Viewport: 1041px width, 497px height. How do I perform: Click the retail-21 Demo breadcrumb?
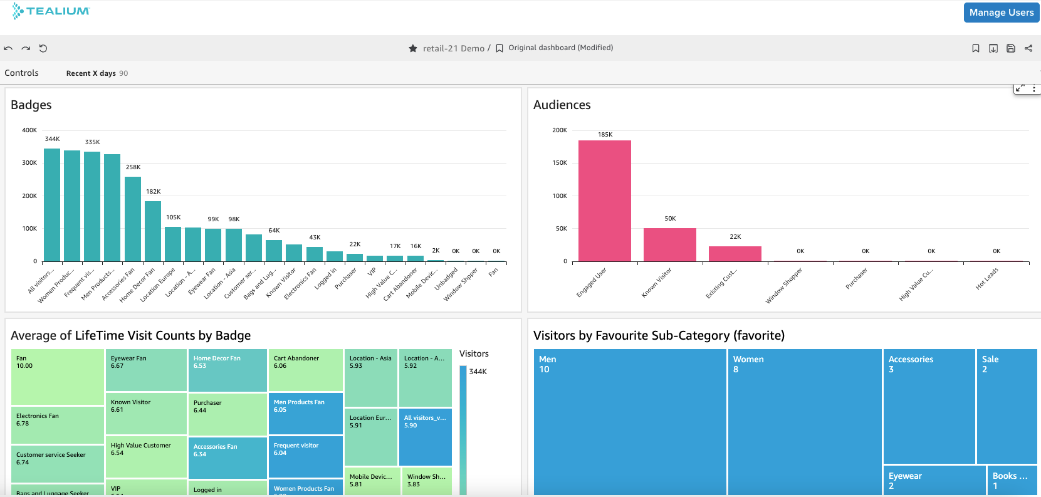point(453,48)
